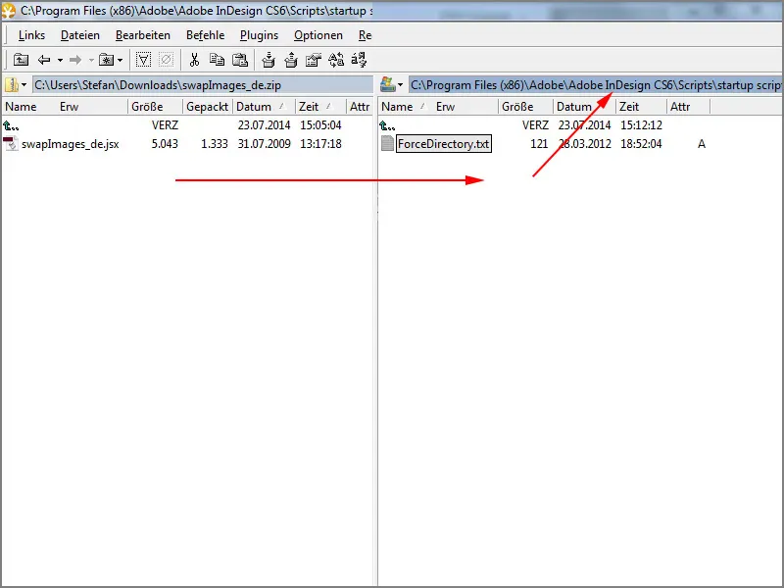Sort left panel by Gepackt column
This screenshot has height=588, width=784.
point(207,107)
